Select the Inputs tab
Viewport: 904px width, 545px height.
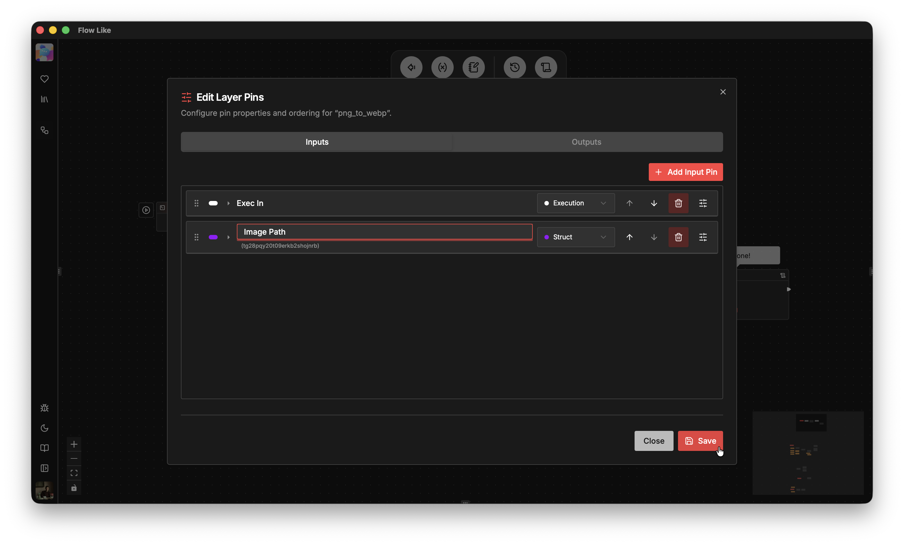(317, 142)
